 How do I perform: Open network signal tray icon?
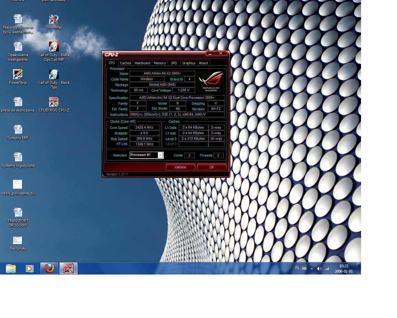[x=327, y=269]
